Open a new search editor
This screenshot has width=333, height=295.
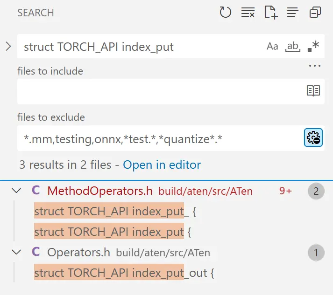coord(271,13)
